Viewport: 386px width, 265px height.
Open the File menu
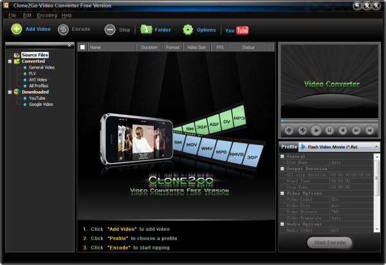tap(12, 15)
